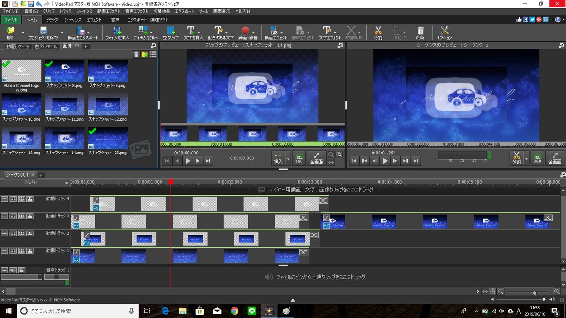
Task: Adjust the timeline zoom slider
Action: pyautogui.click(x=530, y=292)
